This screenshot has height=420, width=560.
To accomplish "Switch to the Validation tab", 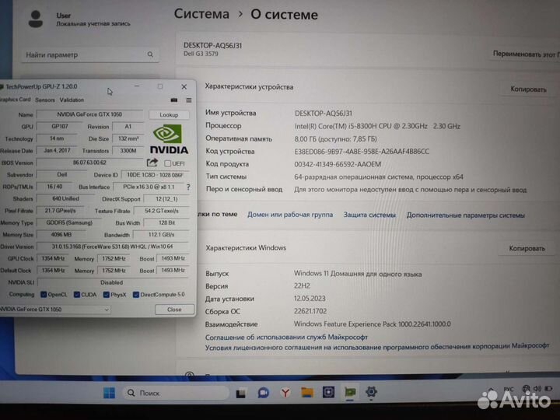I will [72, 100].
